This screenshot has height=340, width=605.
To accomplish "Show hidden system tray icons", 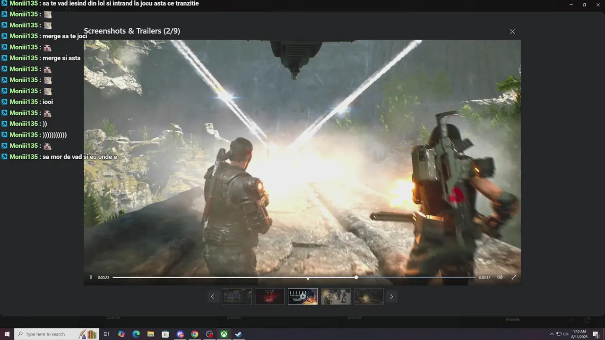I will (x=552, y=334).
